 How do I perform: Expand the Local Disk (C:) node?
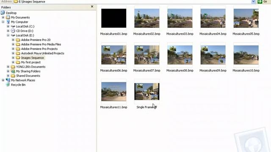(x=8, y=26)
